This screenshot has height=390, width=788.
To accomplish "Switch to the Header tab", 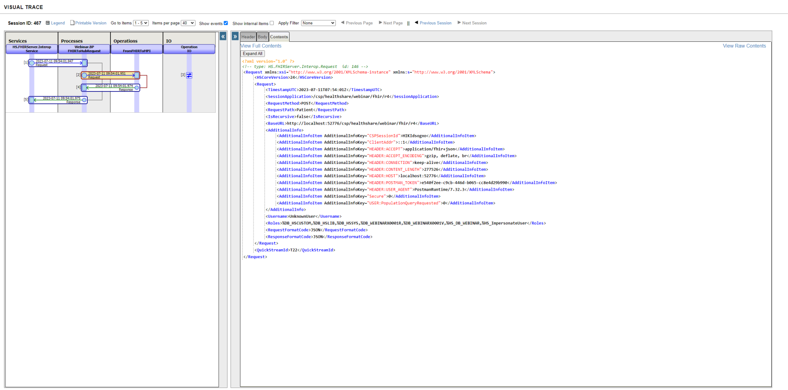I will pos(248,37).
